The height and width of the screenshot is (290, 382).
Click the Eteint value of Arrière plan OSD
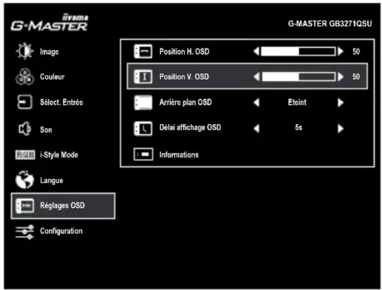click(298, 102)
